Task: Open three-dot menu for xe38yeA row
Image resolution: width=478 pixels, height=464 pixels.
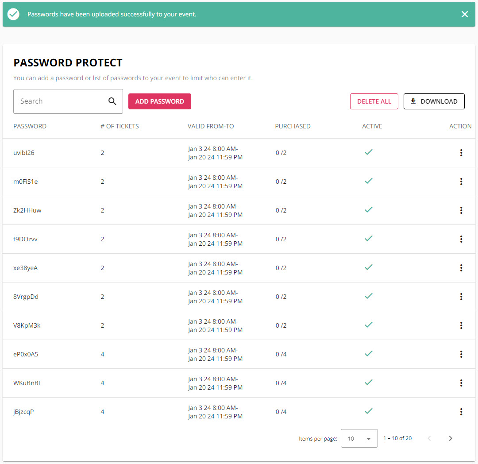Action: tap(461, 268)
